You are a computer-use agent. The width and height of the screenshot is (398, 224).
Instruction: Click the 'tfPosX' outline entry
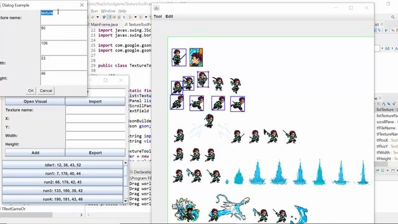coord(382,140)
